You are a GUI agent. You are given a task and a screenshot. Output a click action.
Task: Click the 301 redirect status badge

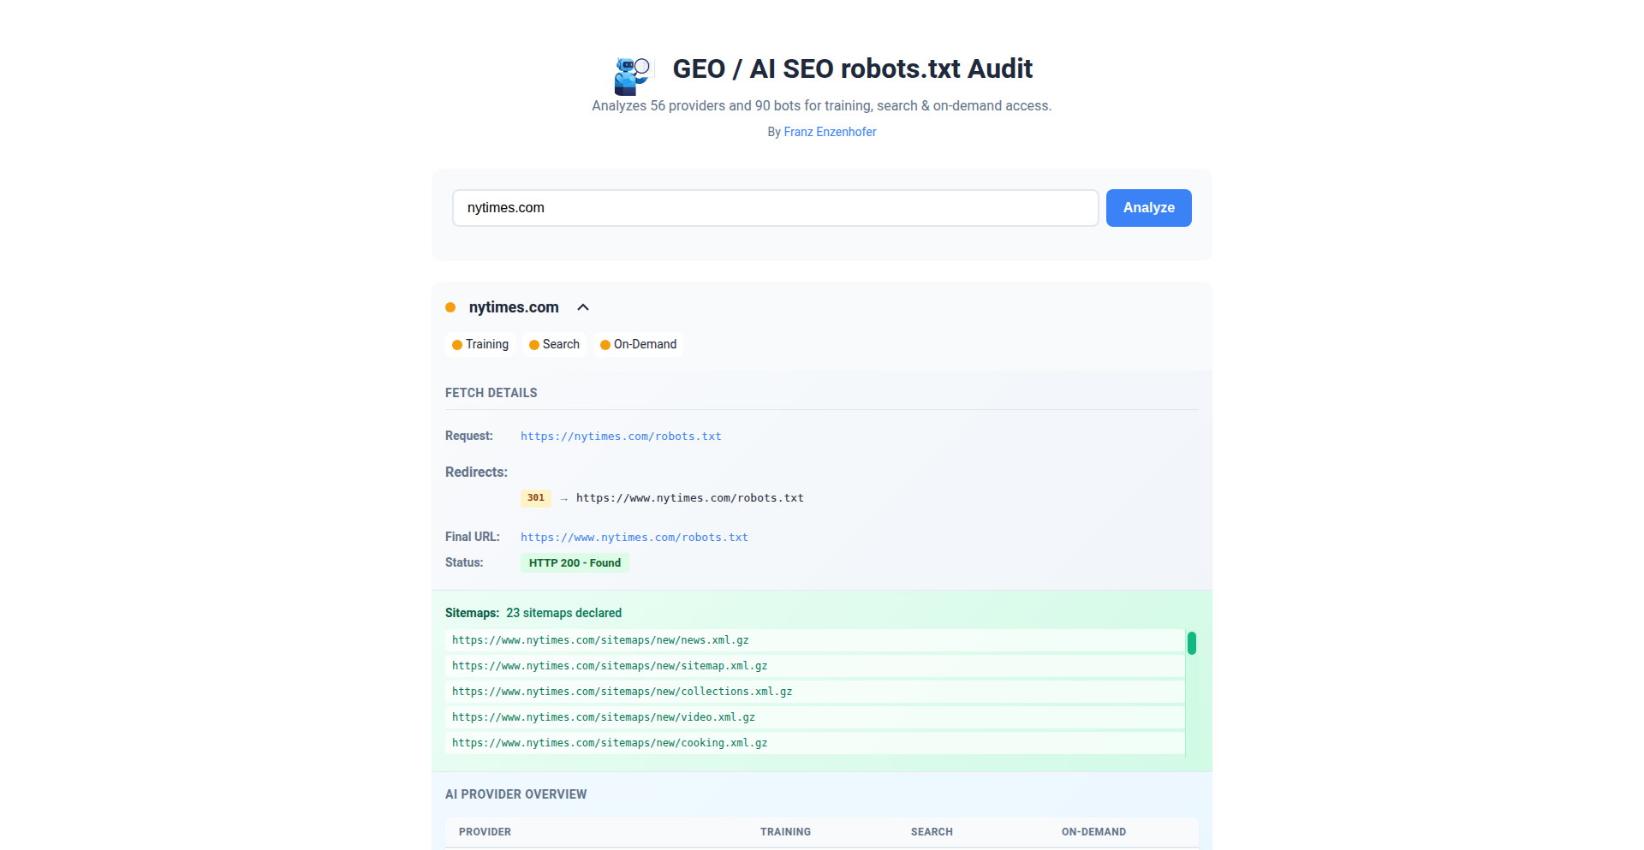point(535,497)
